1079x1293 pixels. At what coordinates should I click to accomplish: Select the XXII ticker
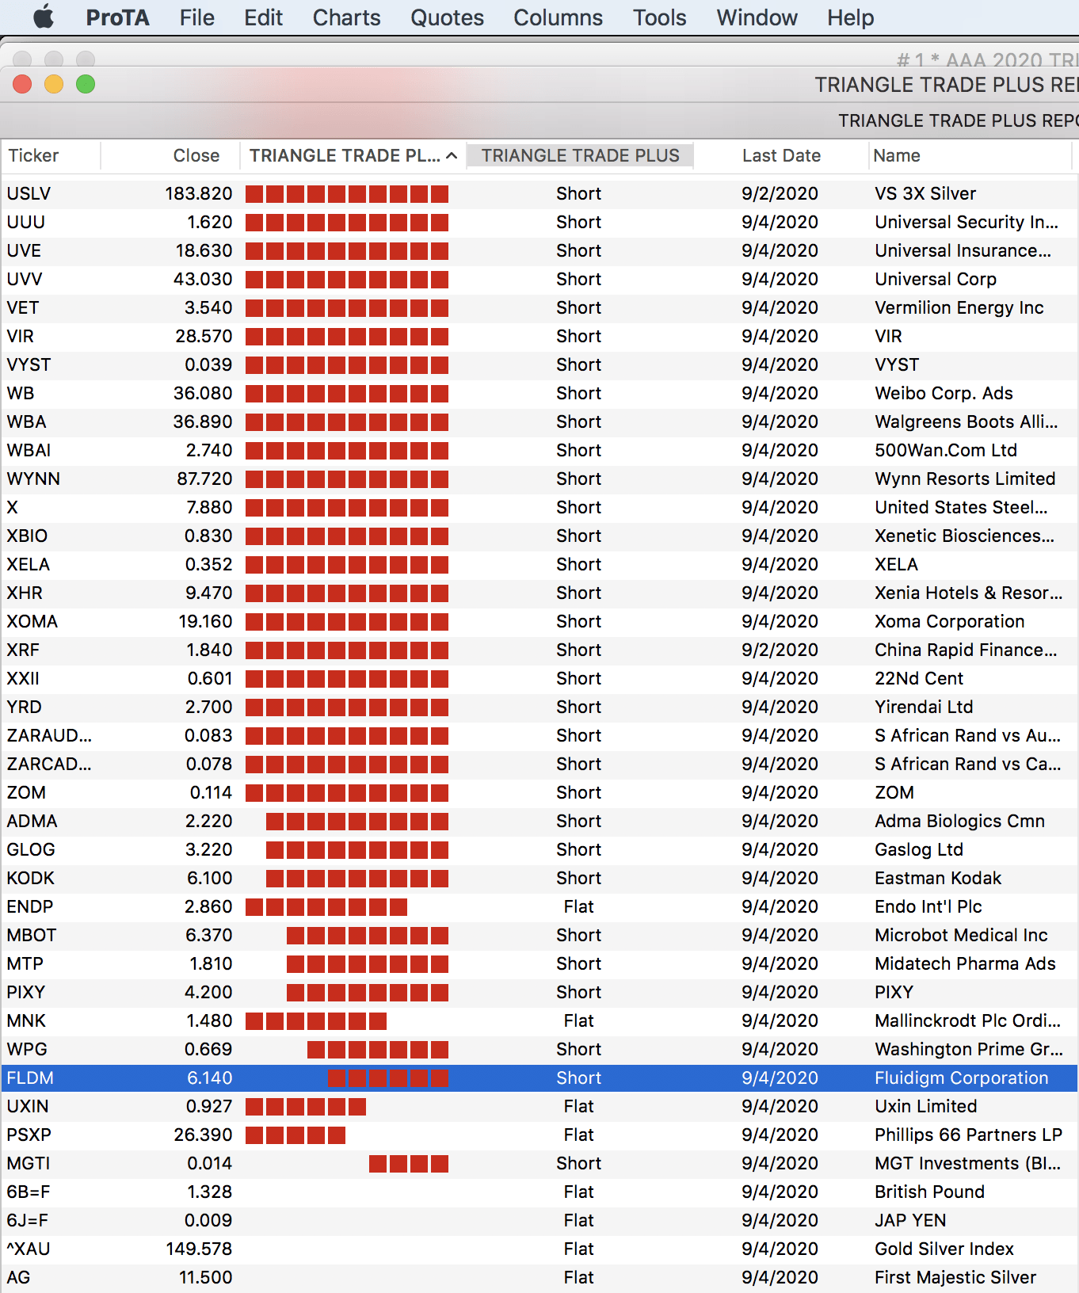[x=23, y=678]
